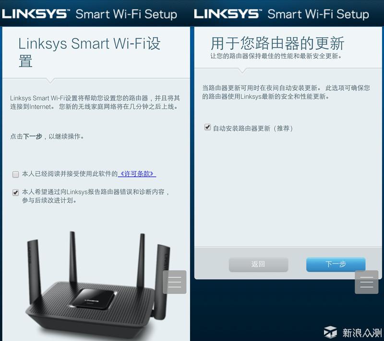Click the 点击下一步，以继续操作 instruction text
384x341 pixels.
coord(47,136)
